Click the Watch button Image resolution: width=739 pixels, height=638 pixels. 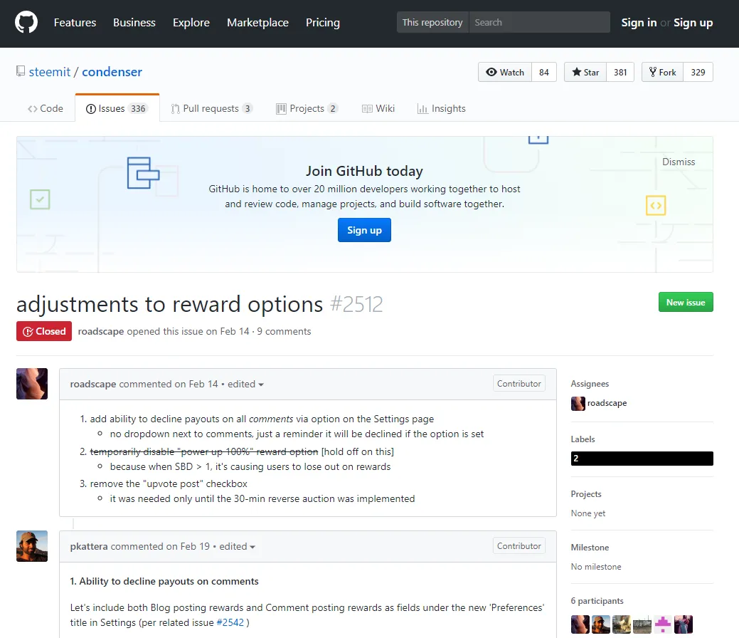pos(505,72)
